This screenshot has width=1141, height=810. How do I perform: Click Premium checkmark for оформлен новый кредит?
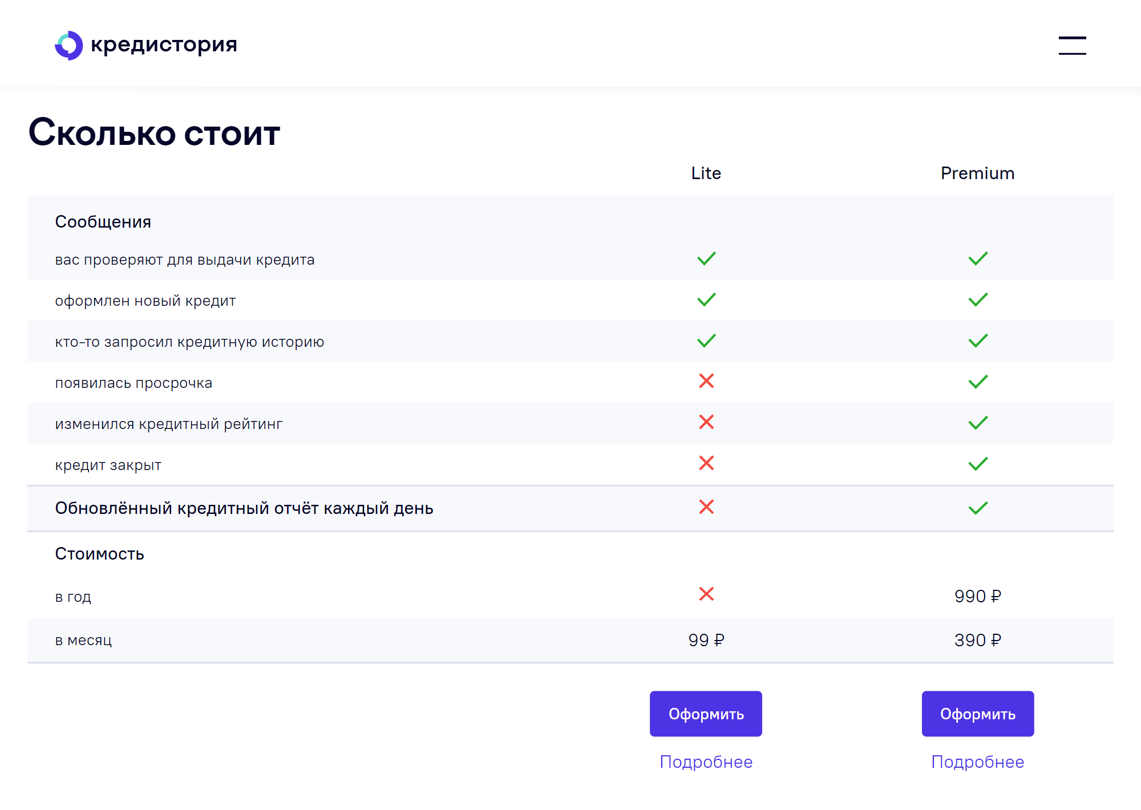978,299
